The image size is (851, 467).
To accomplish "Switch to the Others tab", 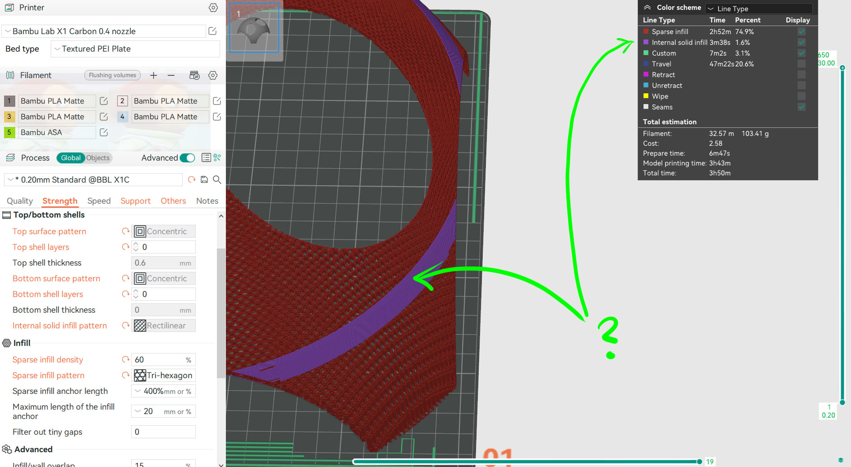I will pyautogui.click(x=173, y=201).
